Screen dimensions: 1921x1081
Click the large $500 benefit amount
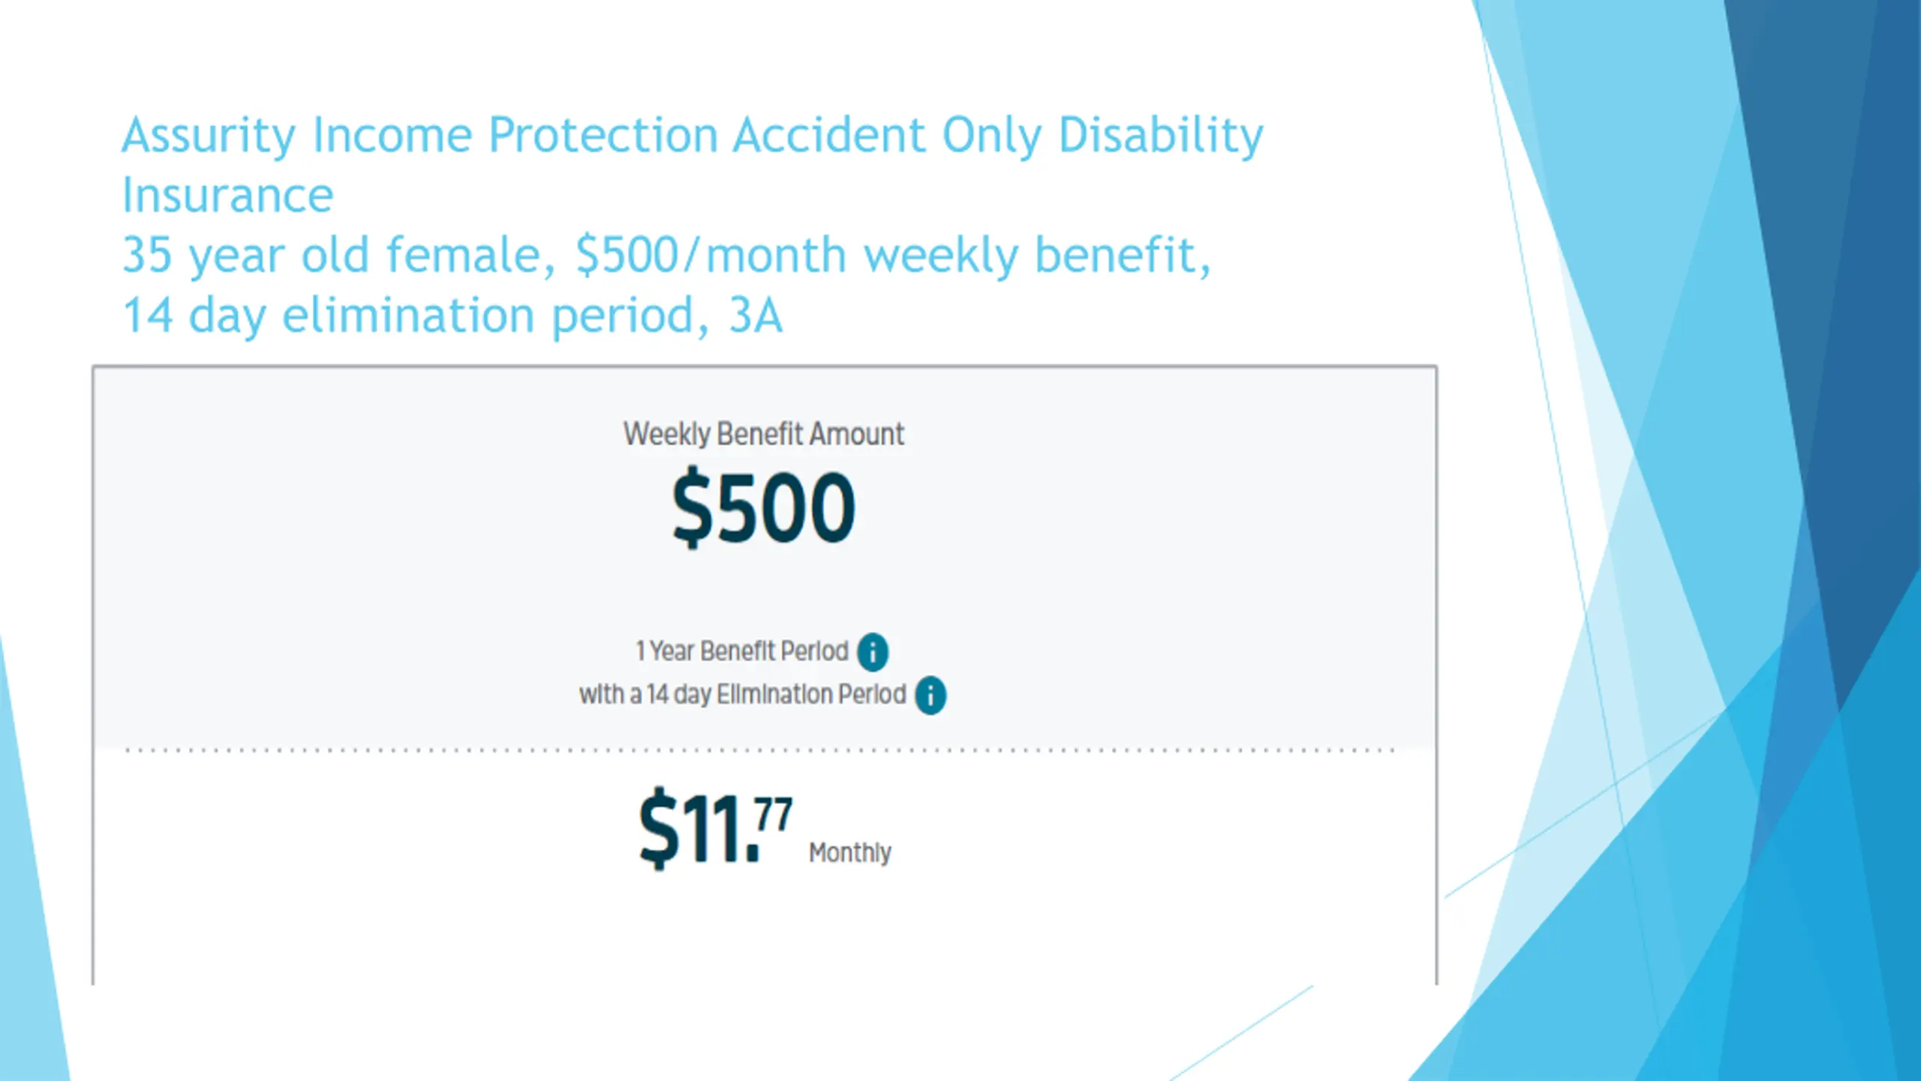[763, 507]
